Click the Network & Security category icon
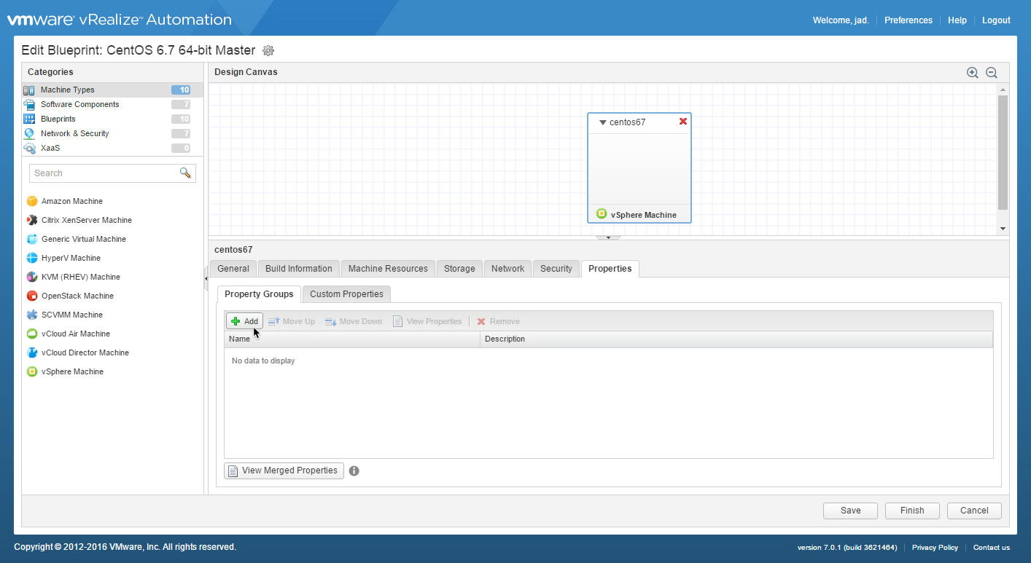The image size is (1031, 563). pyautogui.click(x=29, y=133)
